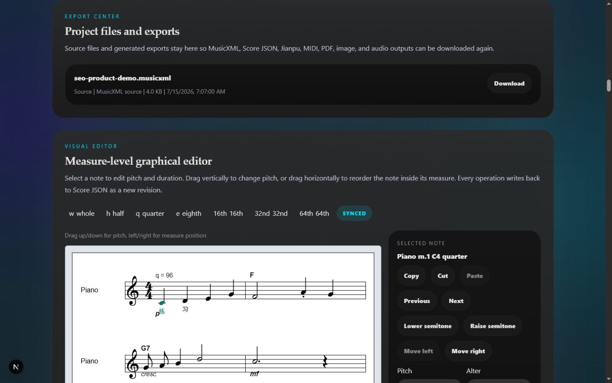Click the mf dynamic marking

(x=254, y=374)
